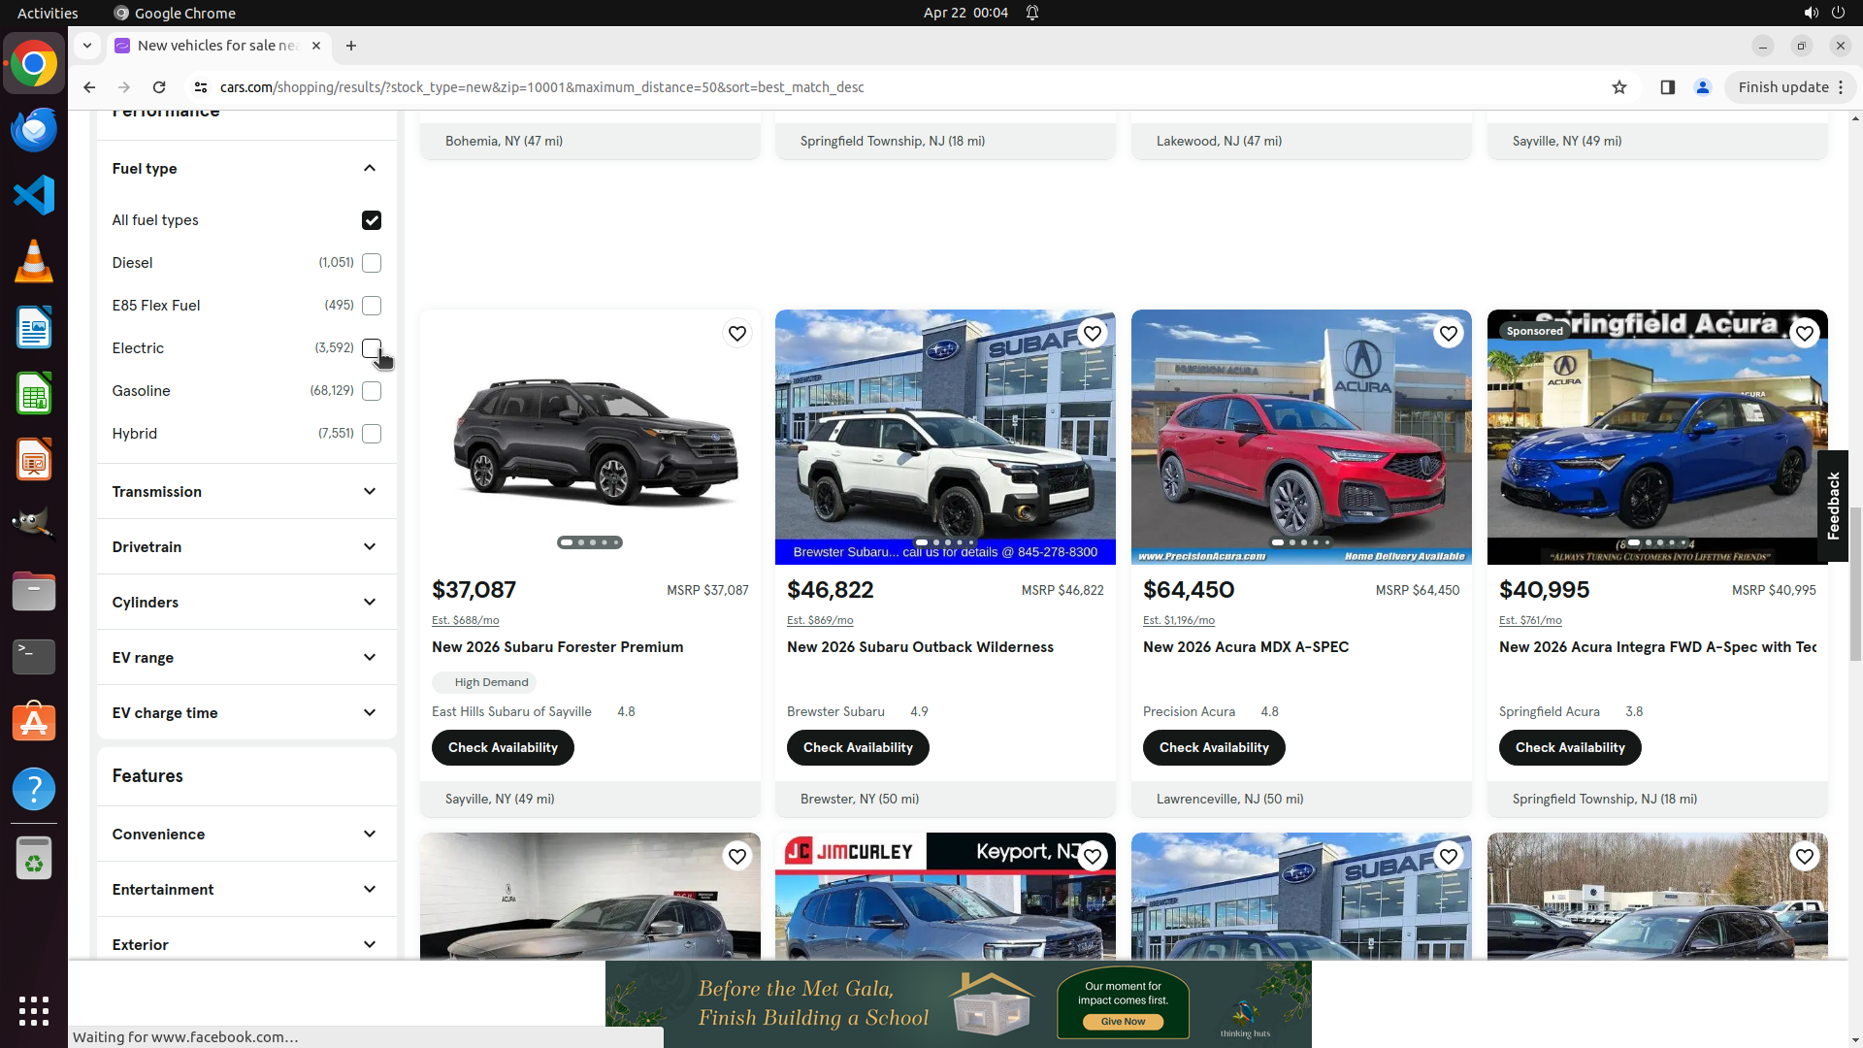
Task: Enable the Hybrid fuel type filter
Action: tap(372, 434)
